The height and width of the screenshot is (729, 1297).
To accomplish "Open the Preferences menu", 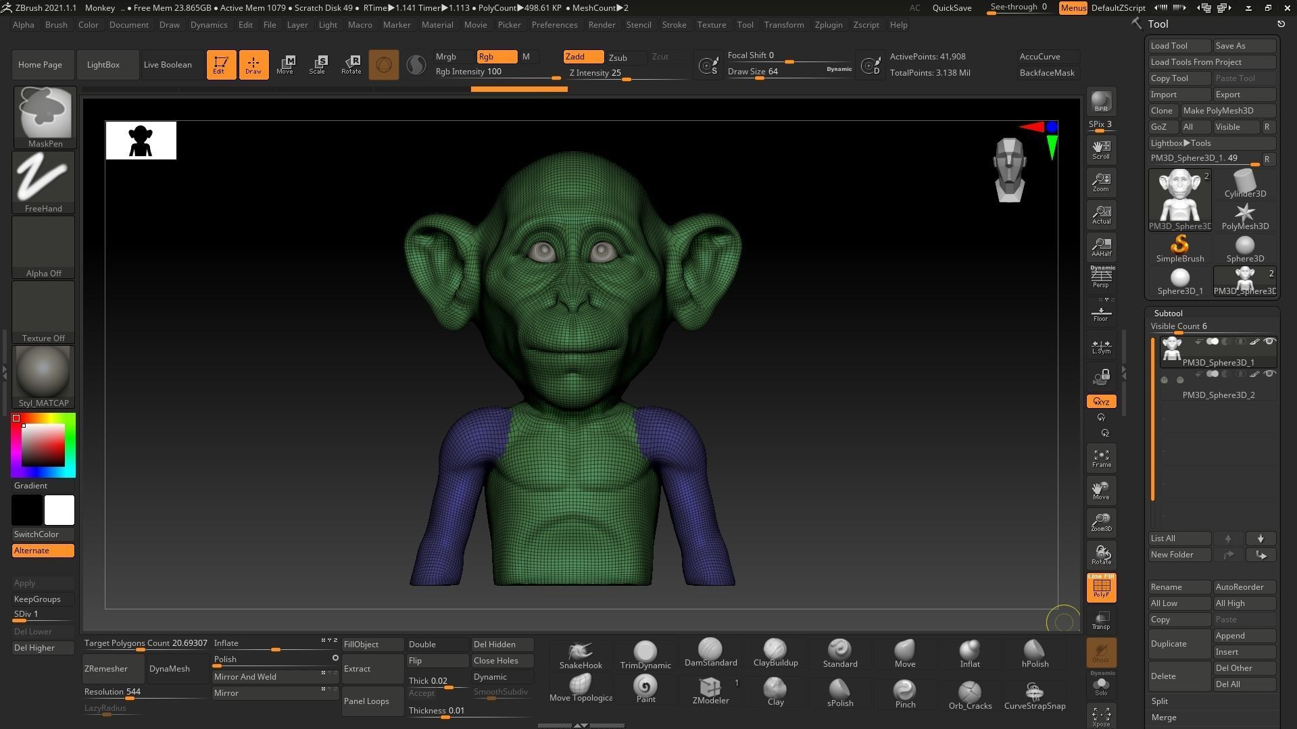I will [x=554, y=25].
